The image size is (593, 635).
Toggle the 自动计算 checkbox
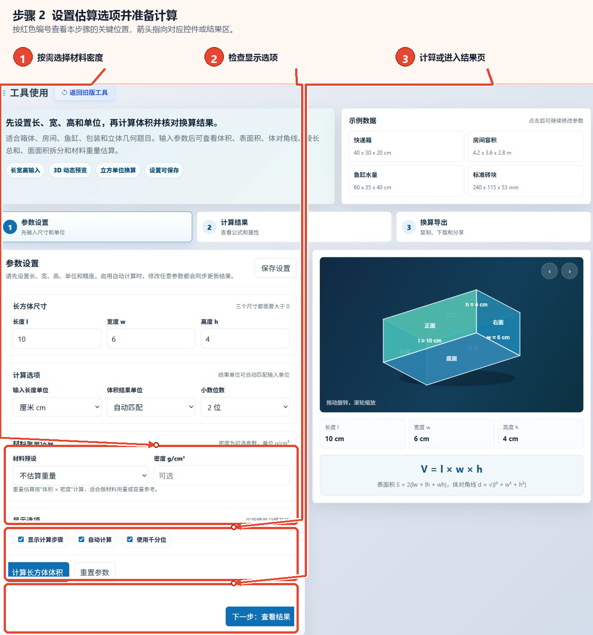(x=81, y=539)
